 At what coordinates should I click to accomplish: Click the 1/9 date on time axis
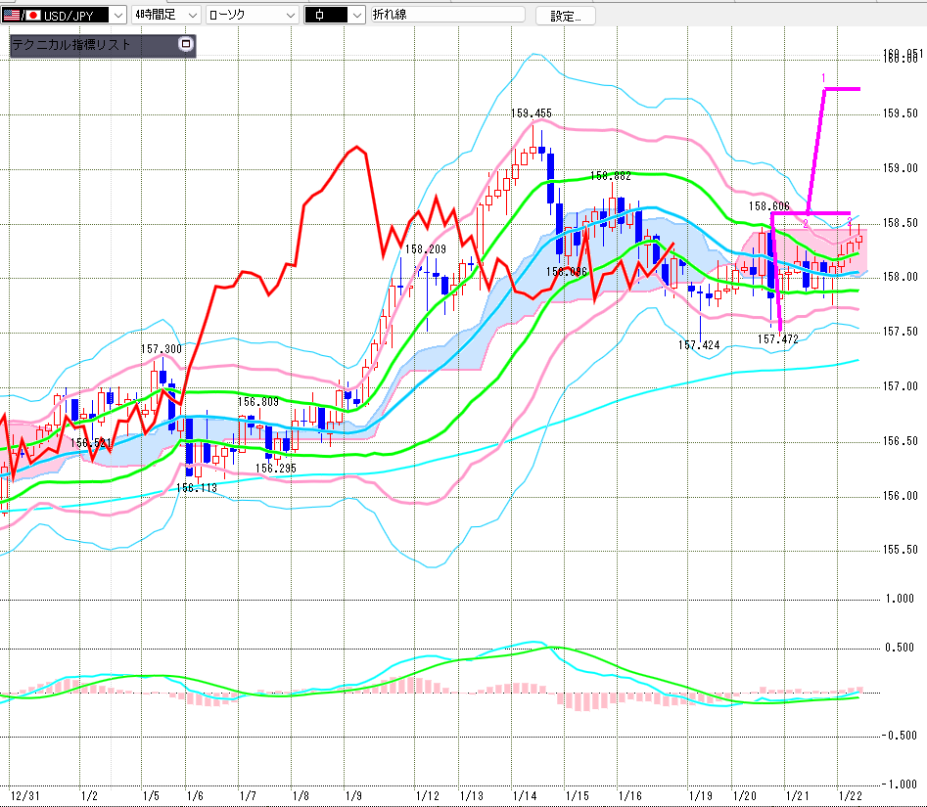click(x=352, y=797)
